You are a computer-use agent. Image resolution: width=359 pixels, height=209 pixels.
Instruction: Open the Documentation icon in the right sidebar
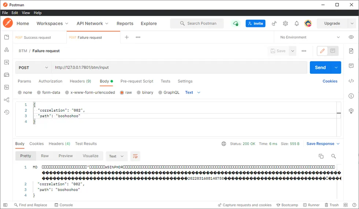tap(351, 51)
